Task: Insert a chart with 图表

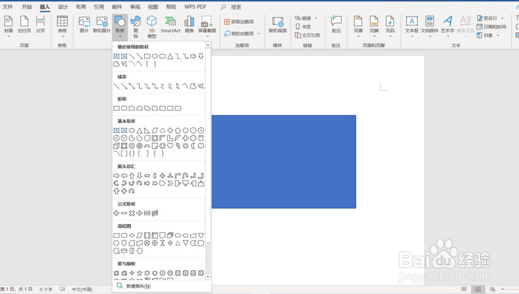Action: point(189,25)
